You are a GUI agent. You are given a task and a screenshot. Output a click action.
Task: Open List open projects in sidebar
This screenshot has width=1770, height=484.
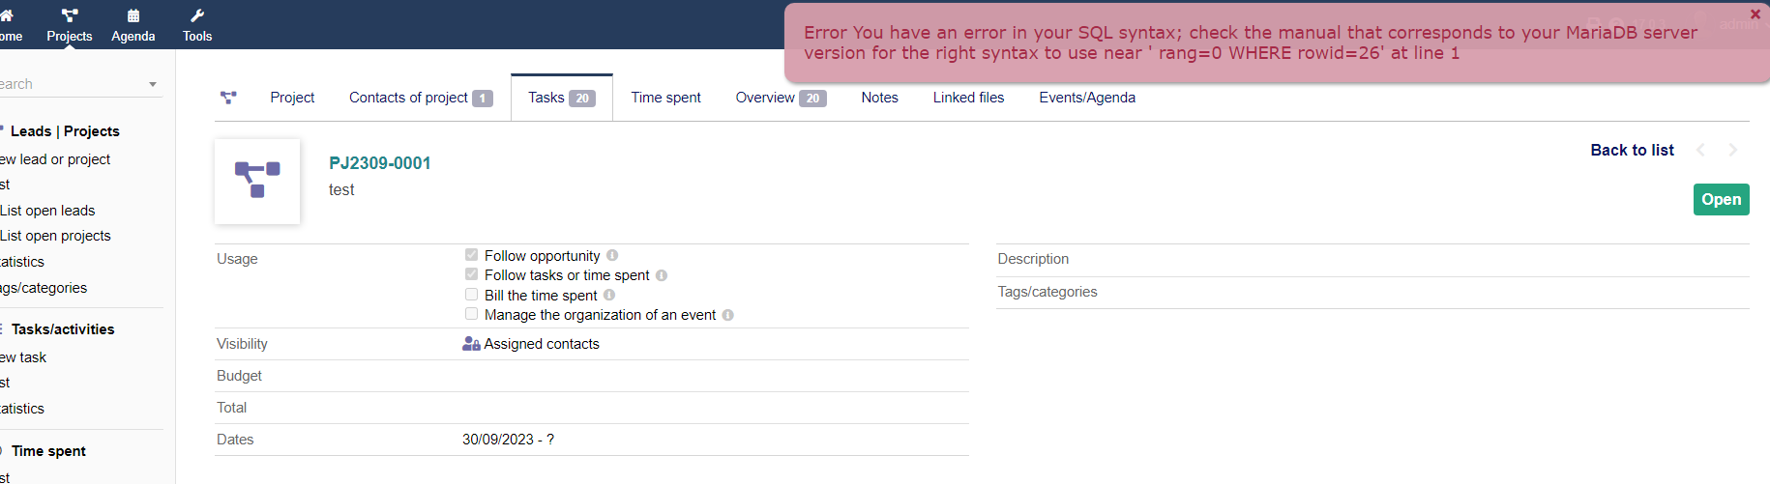56,236
